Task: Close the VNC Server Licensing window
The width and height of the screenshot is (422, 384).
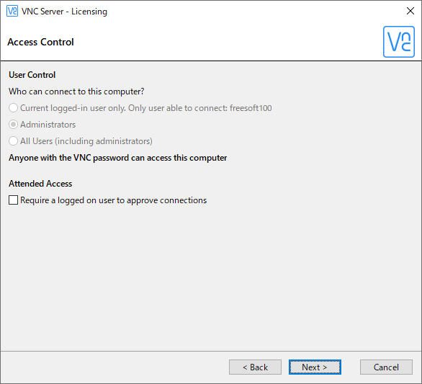Action: pyautogui.click(x=410, y=11)
